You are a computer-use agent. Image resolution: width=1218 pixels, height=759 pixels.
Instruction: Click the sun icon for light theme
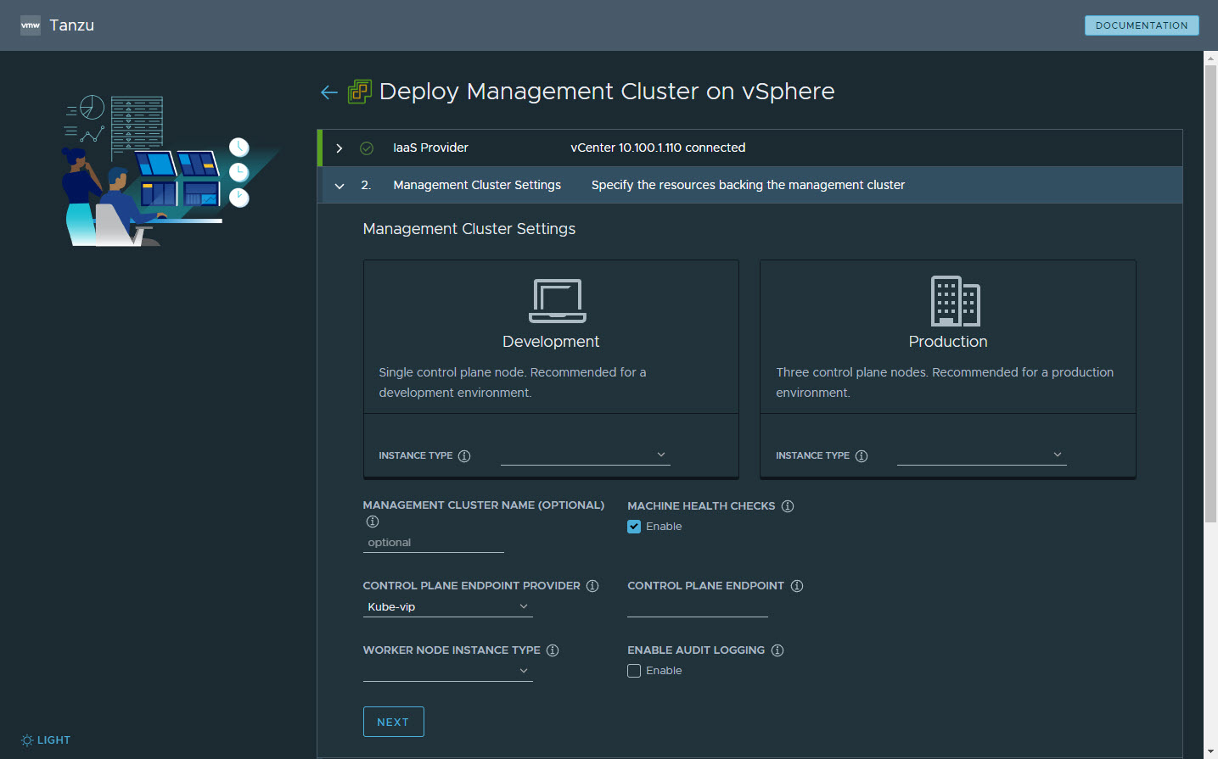[x=27, y=740]
